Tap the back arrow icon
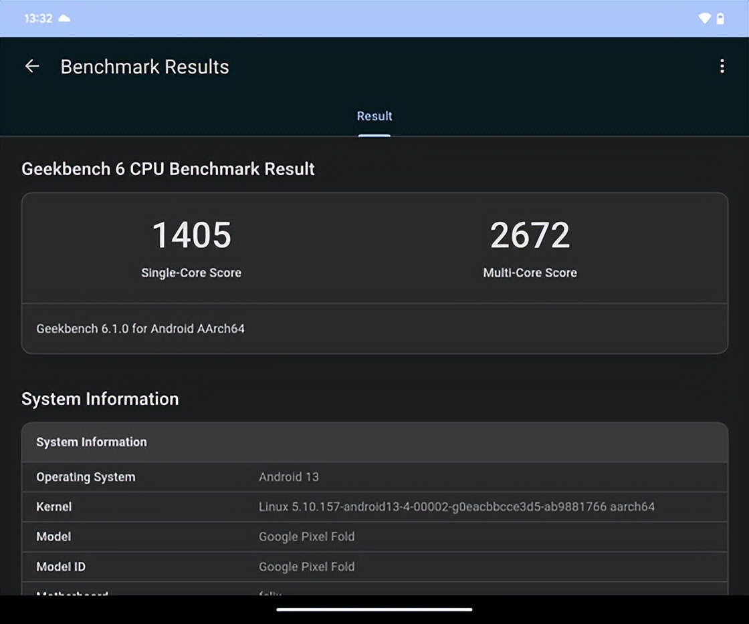 pyautogui.click(x=32, y=66)
